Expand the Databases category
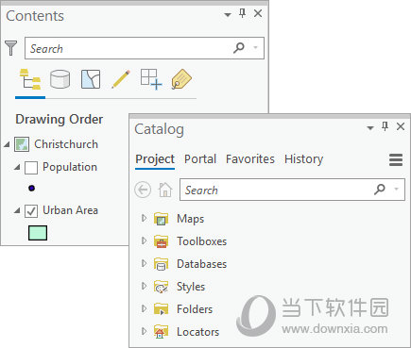Image resolution: width=411 pixels, height=348 pixels. coord(144,263)
